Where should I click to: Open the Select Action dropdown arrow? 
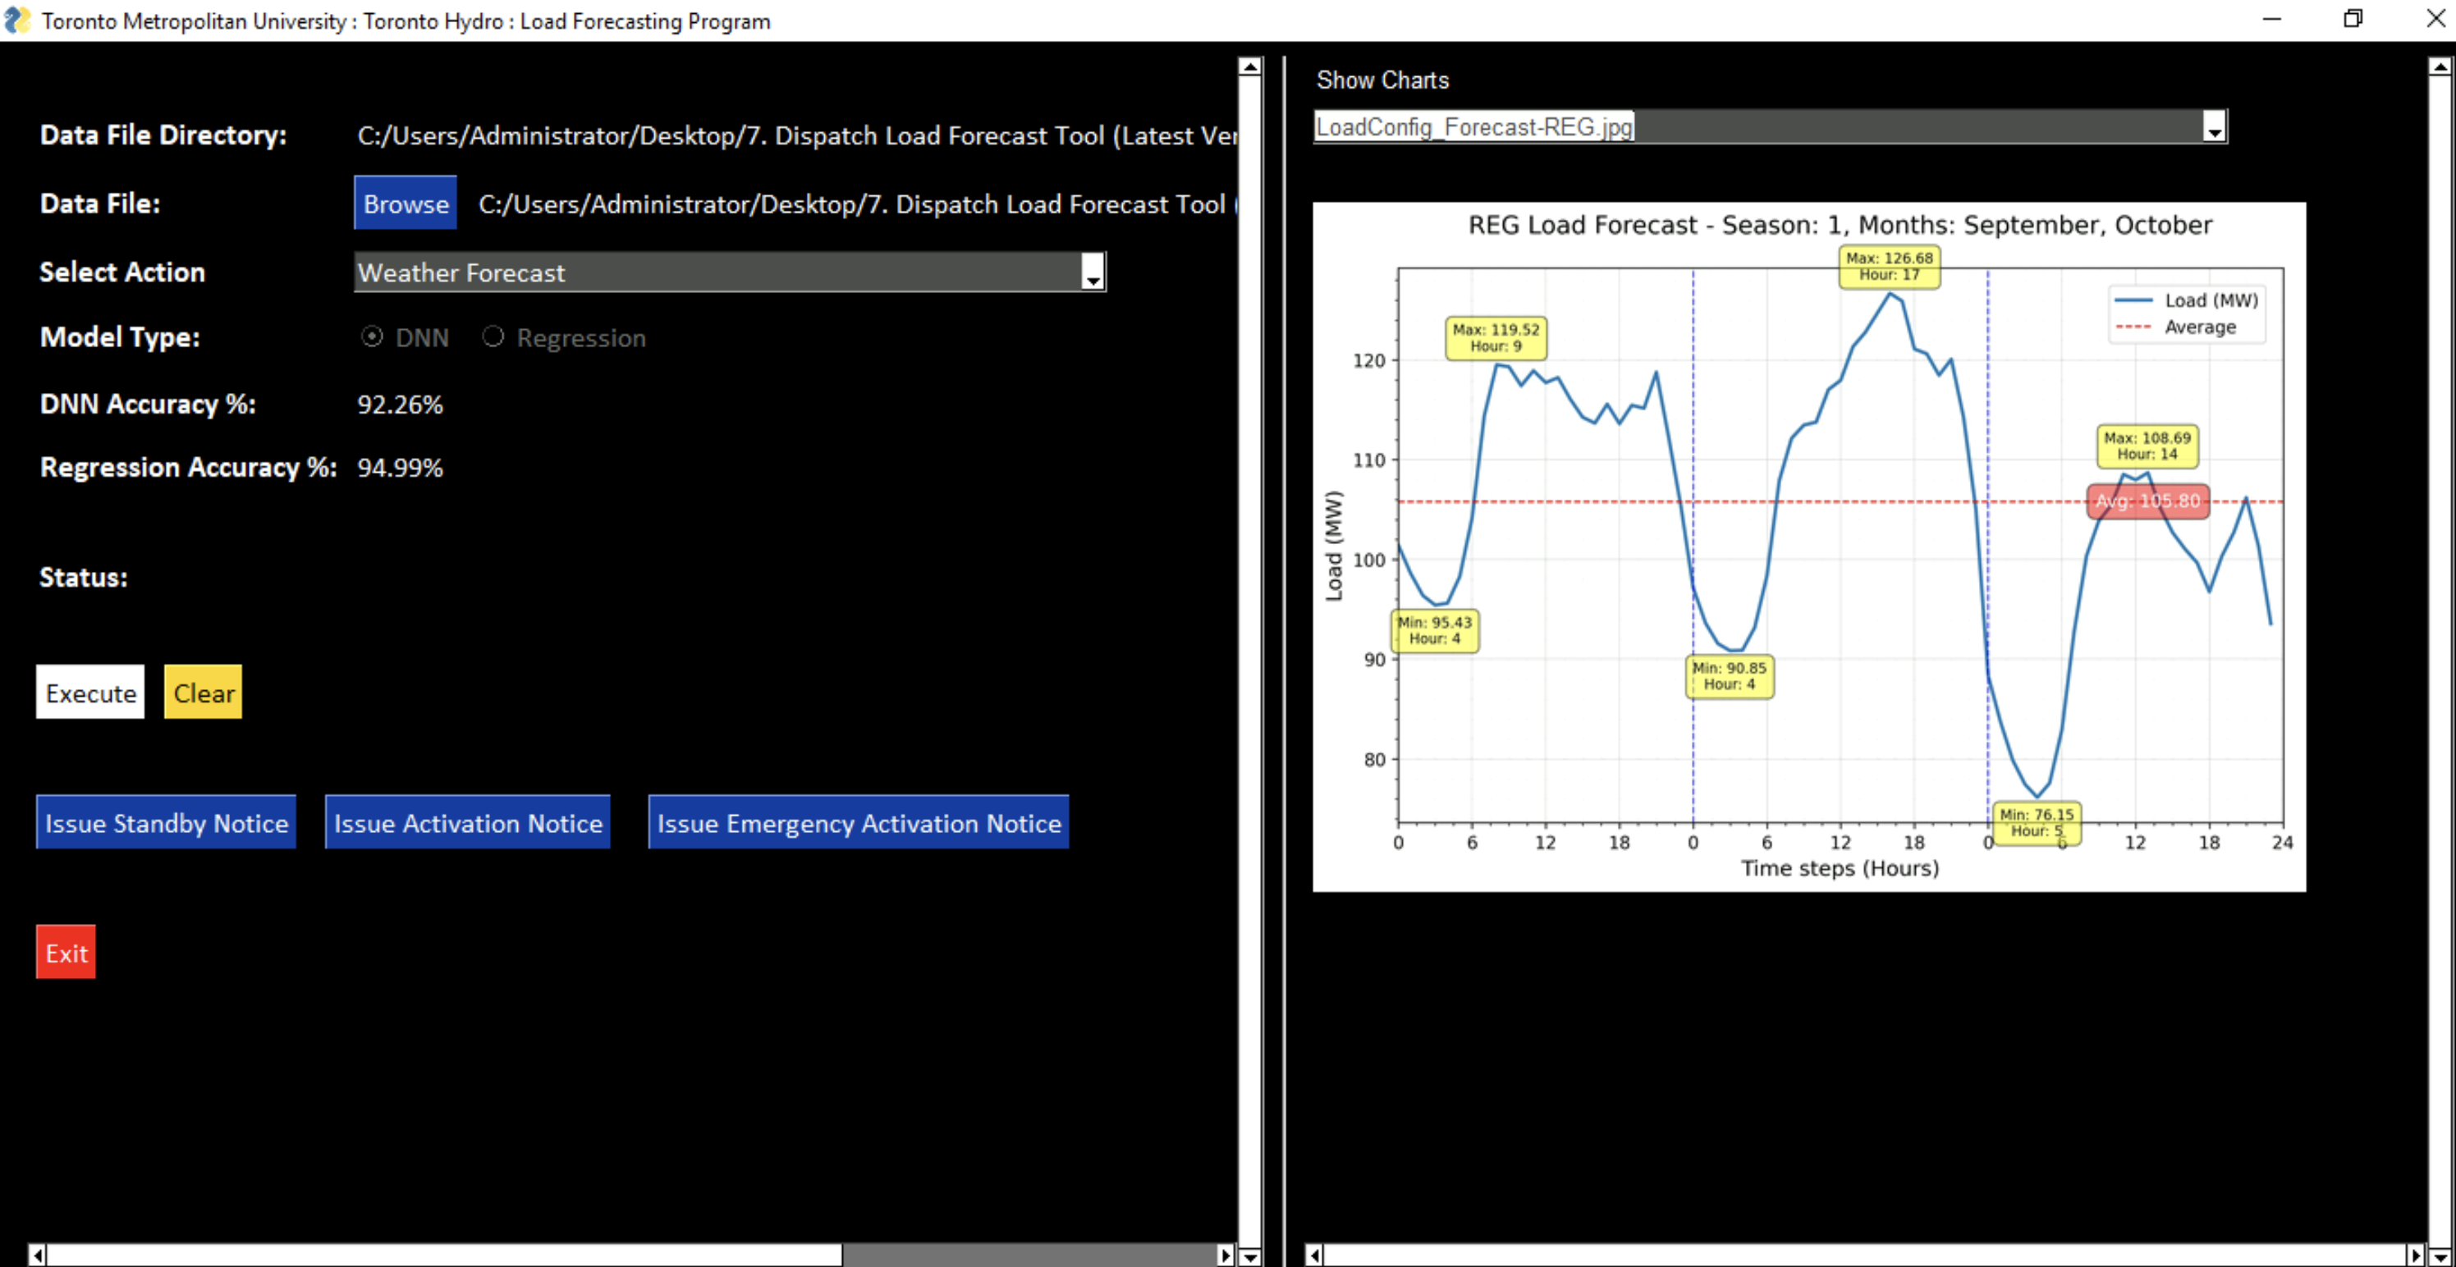[1093, 273]
